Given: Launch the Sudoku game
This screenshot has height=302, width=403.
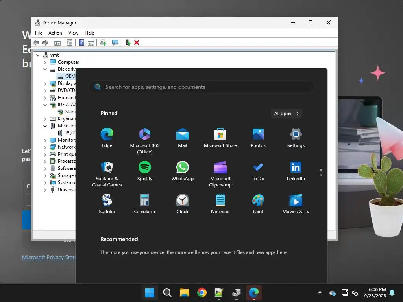Looking at the screenshot, I should point(107,204).
